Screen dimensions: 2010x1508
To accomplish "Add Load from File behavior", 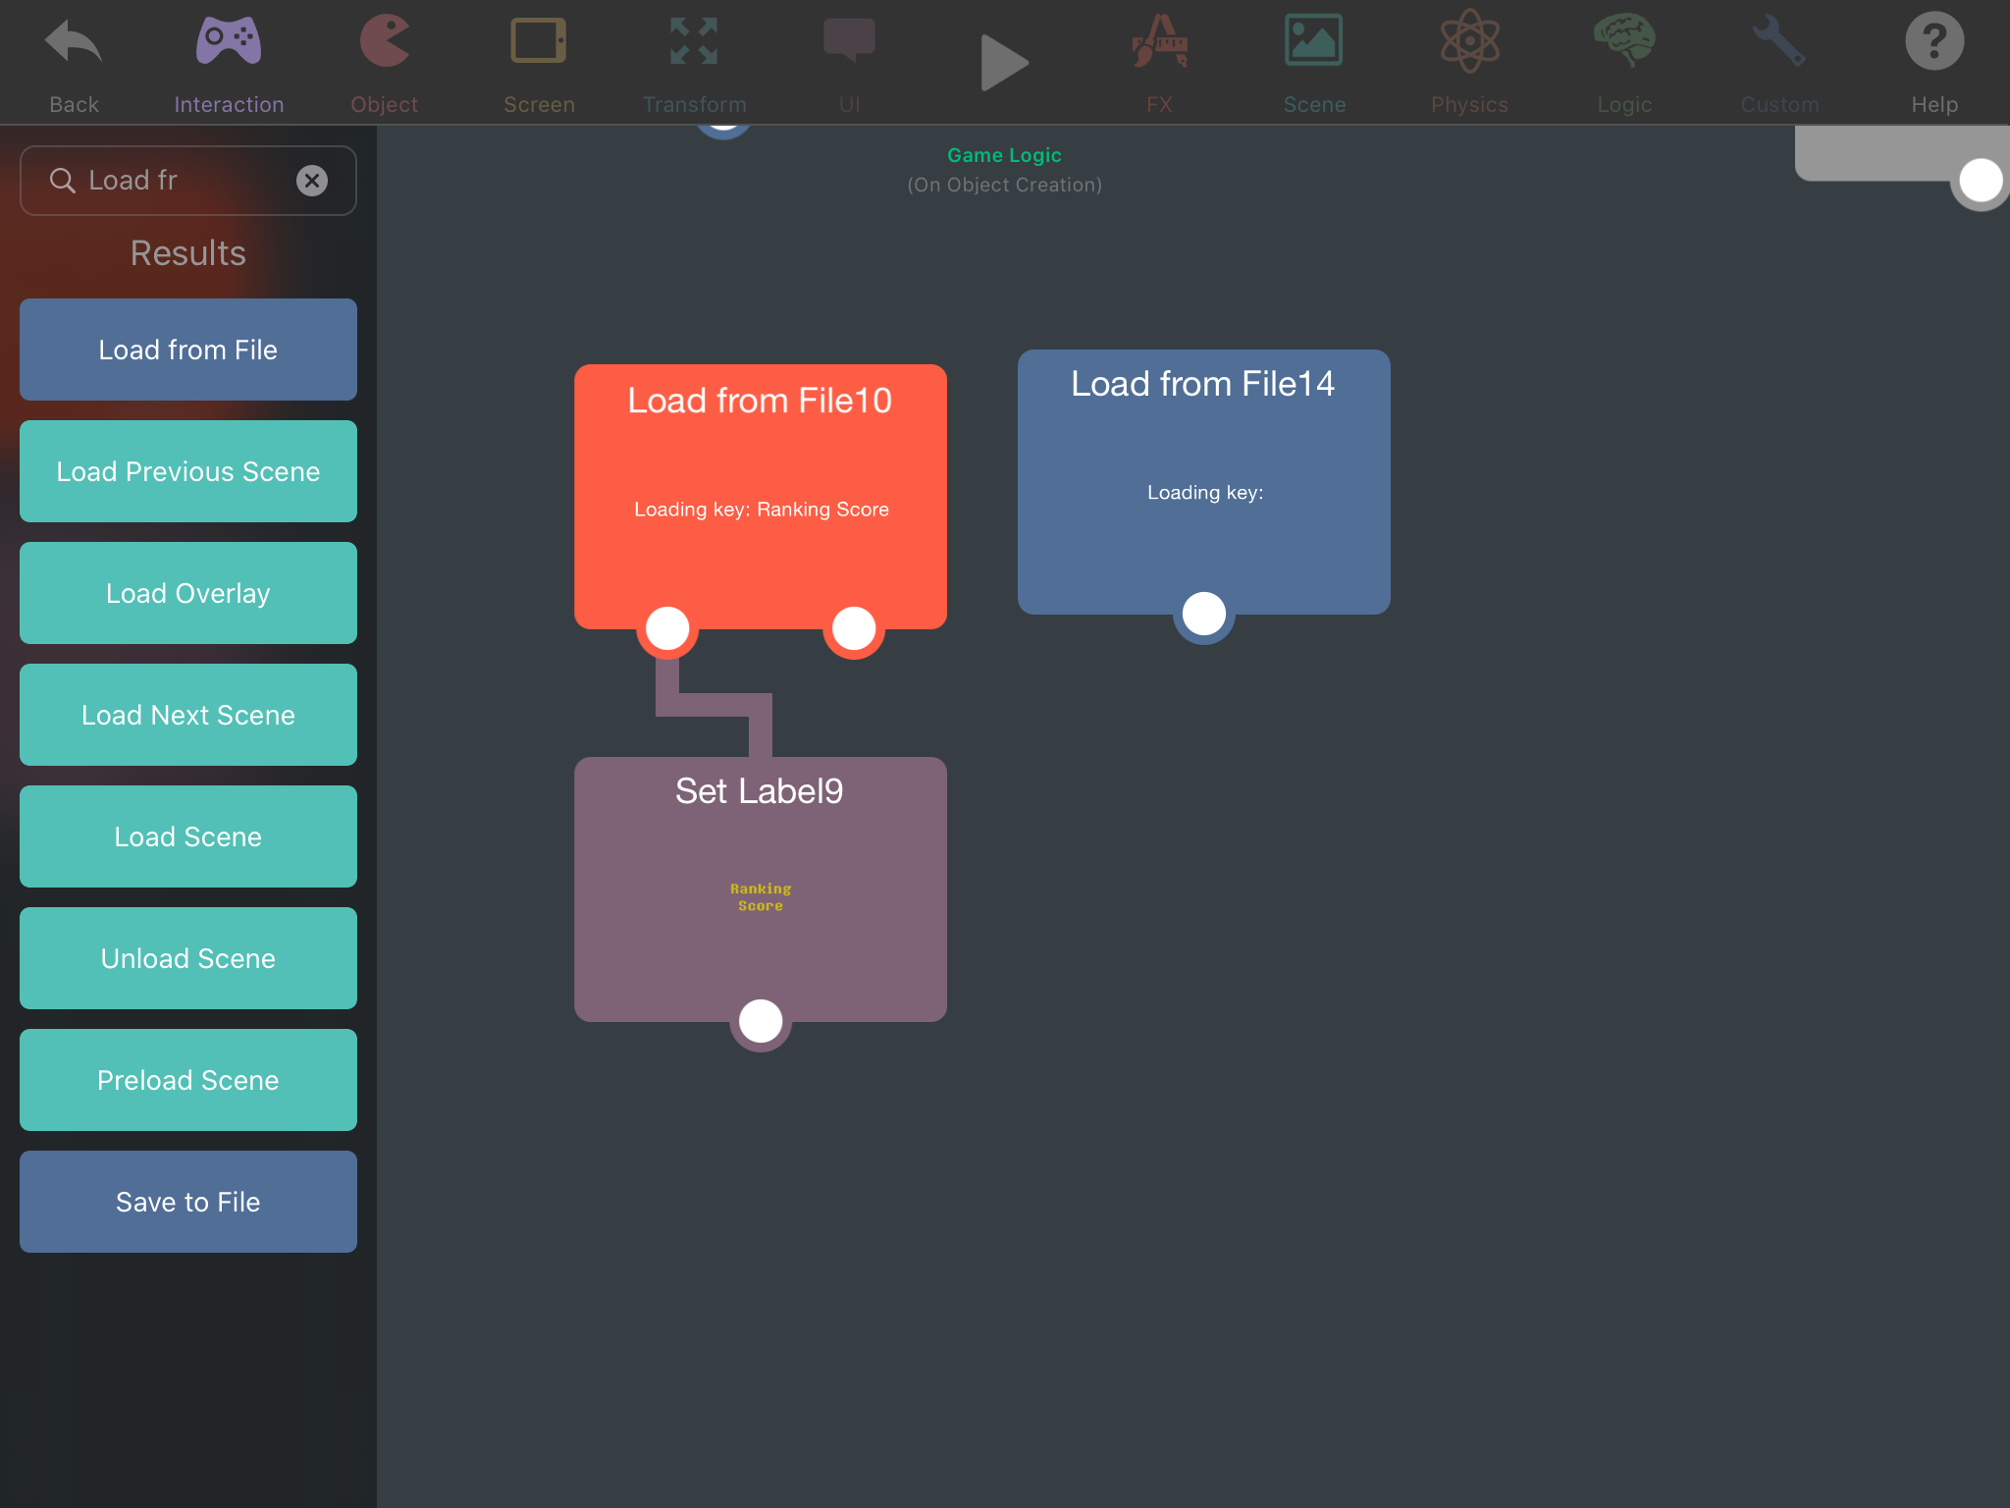I will (x=188, y=350).
